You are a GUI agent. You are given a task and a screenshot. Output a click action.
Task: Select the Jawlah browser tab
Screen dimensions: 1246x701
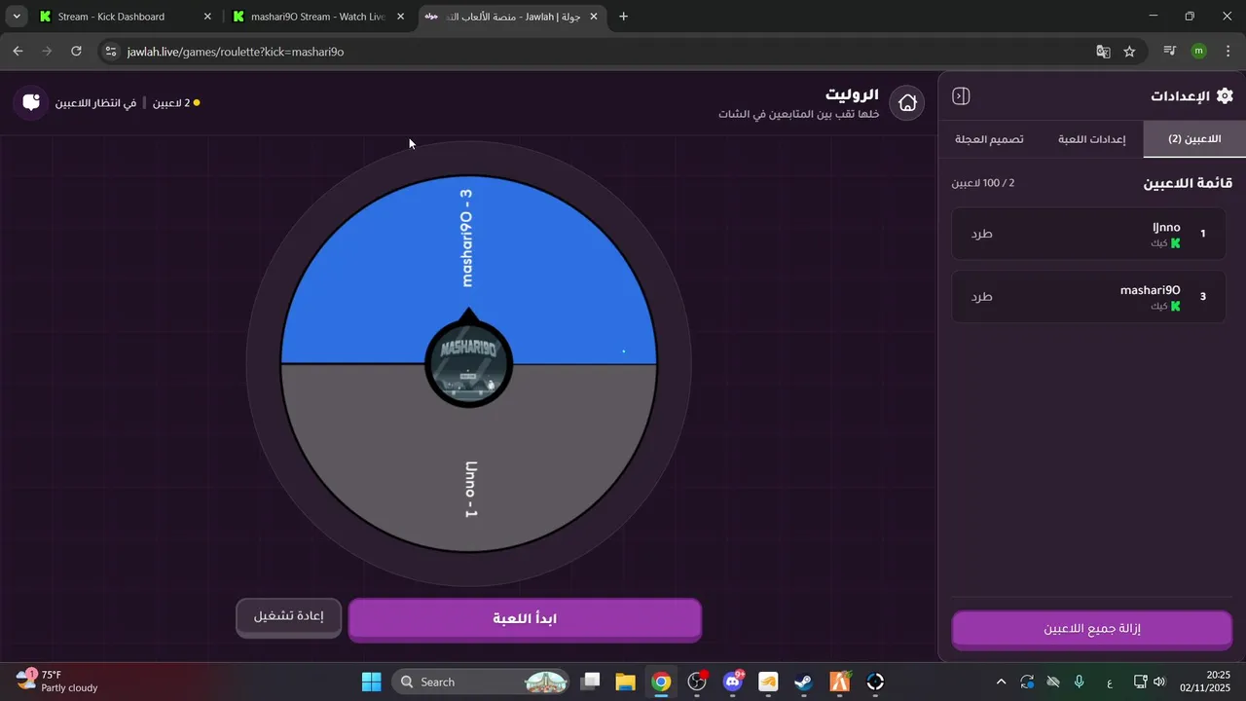(x=513, y=17)
